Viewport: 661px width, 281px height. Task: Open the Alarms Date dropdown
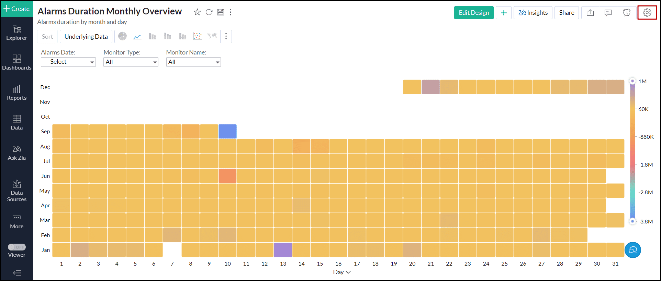pyautogui.click(x=68, y=62)
